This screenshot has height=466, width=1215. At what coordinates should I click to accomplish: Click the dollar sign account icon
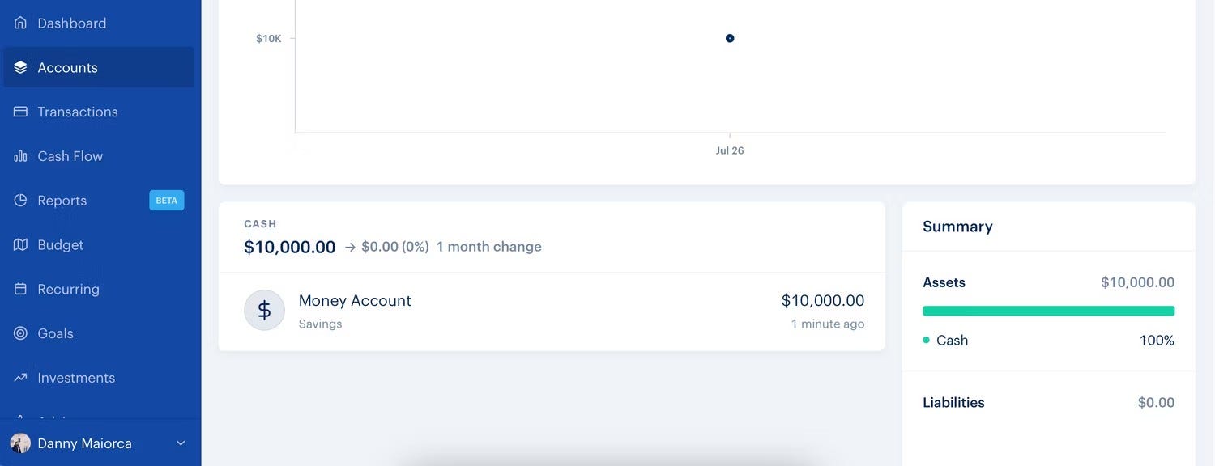[264, 311]
